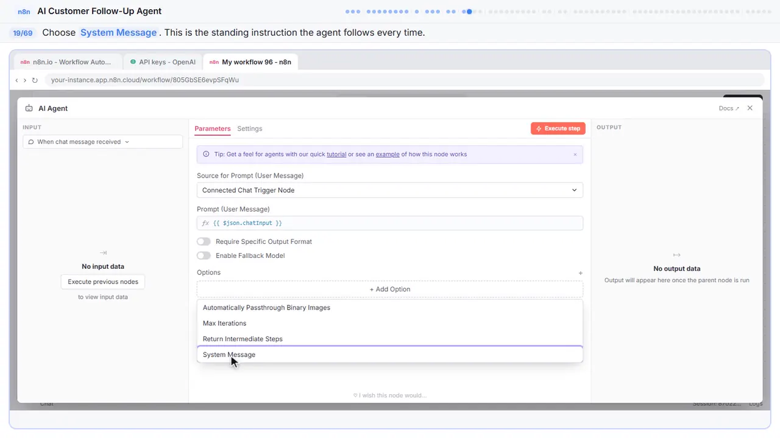Click the Execute step button
This screenshot has height=438, width=780.
(558, 128)
